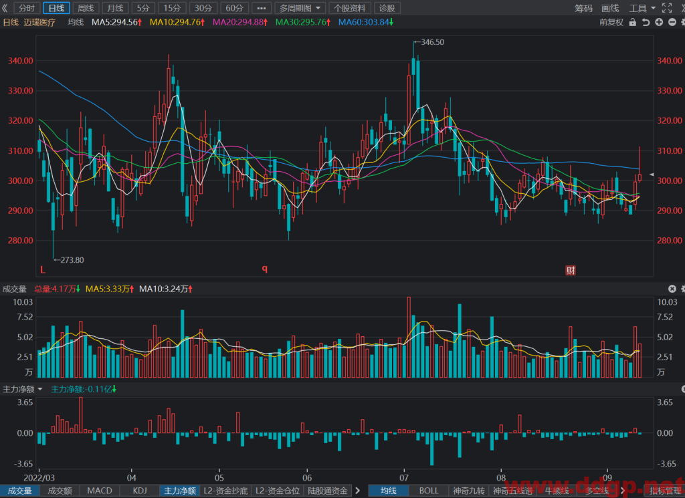Click the MA5:294.56 legend label
The image size is (685, 498).
[116, 22]
